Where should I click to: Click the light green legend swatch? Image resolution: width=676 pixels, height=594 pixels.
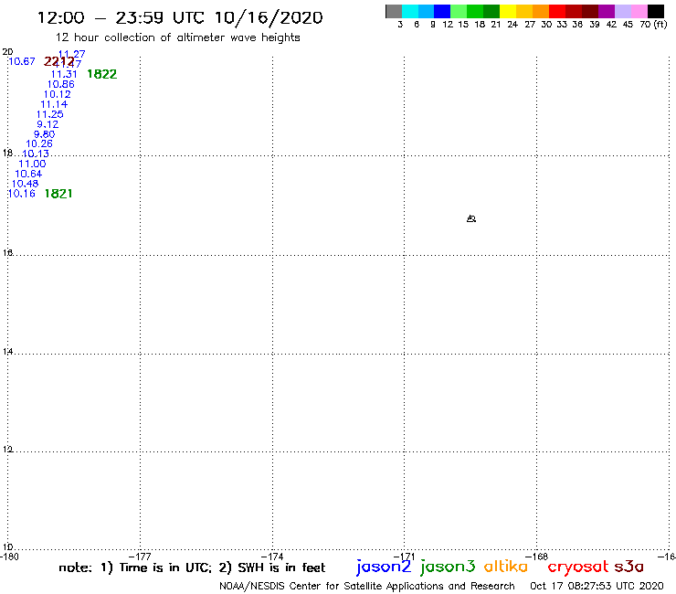459,11
